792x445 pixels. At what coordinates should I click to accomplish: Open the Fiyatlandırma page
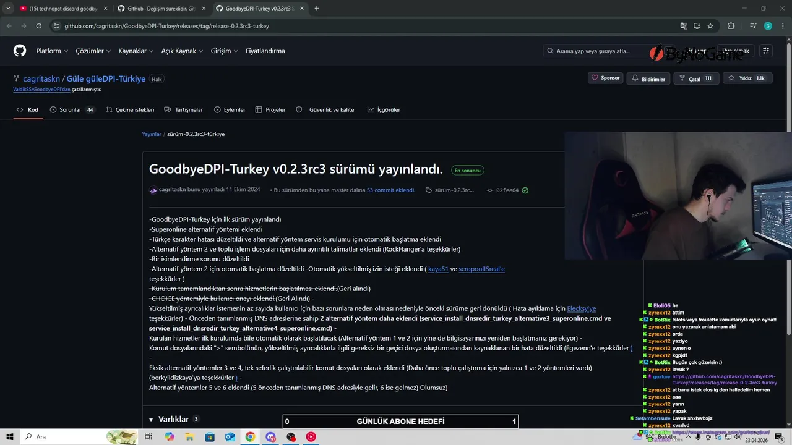click(265, 51)
